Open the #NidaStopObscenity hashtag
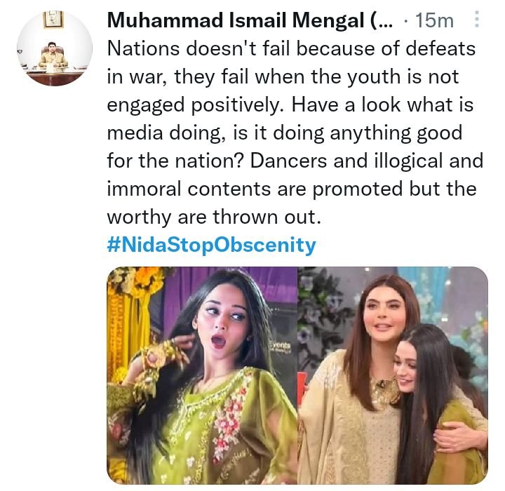This screenshot has height=491, width=505. 211,245
